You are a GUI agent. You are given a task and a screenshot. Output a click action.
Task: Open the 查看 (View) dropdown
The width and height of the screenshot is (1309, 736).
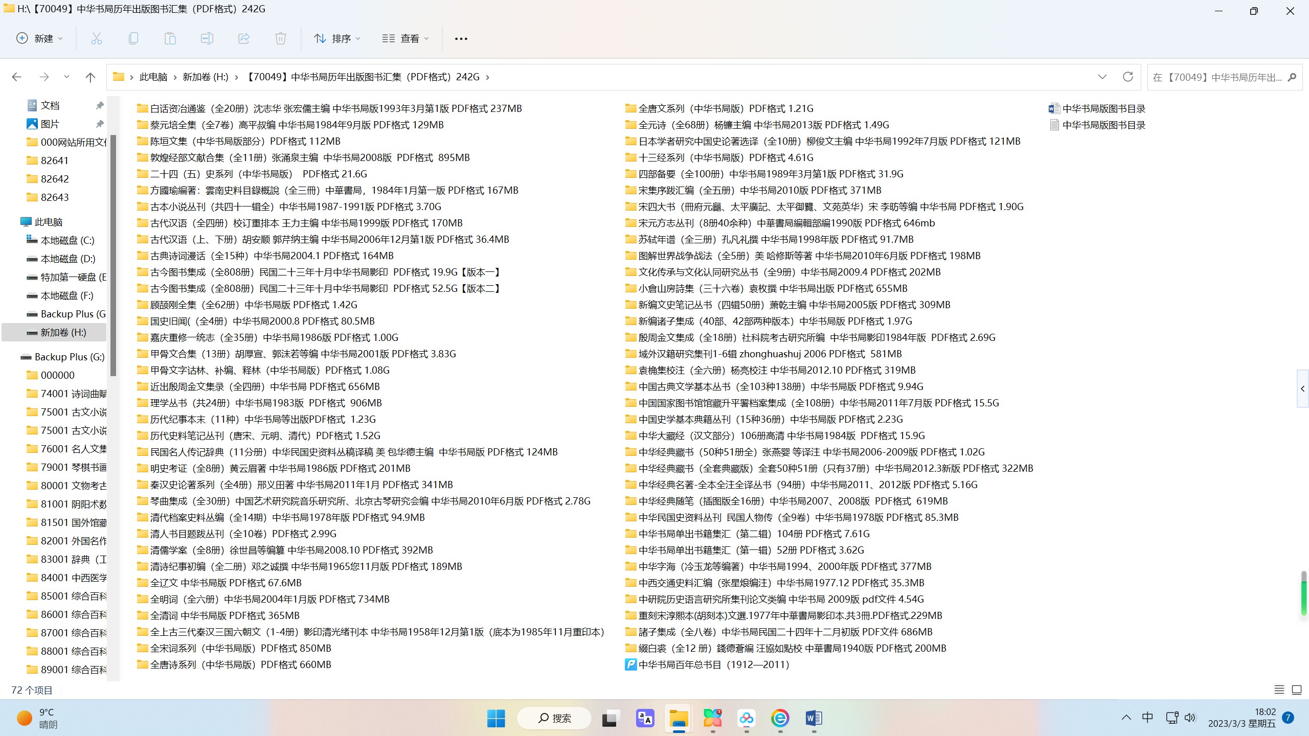[405, 38]
